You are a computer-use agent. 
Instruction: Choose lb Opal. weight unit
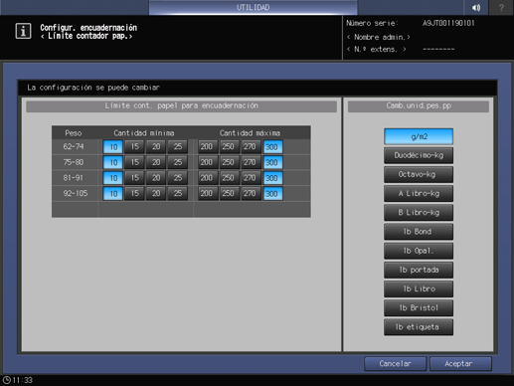coord(419,251)
